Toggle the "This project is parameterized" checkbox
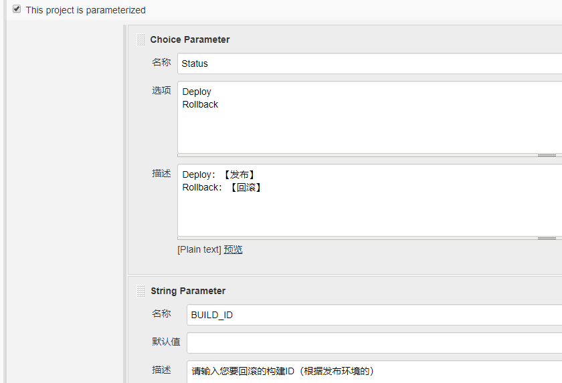This screenshot has height=383, width=562. 17,9
